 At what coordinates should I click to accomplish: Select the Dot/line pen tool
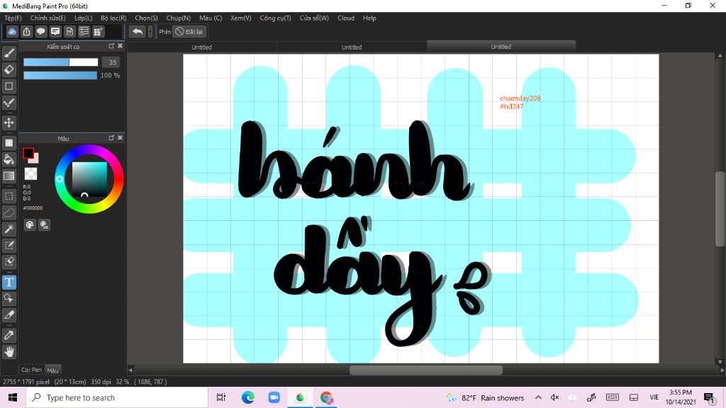(x=9, y=103)
